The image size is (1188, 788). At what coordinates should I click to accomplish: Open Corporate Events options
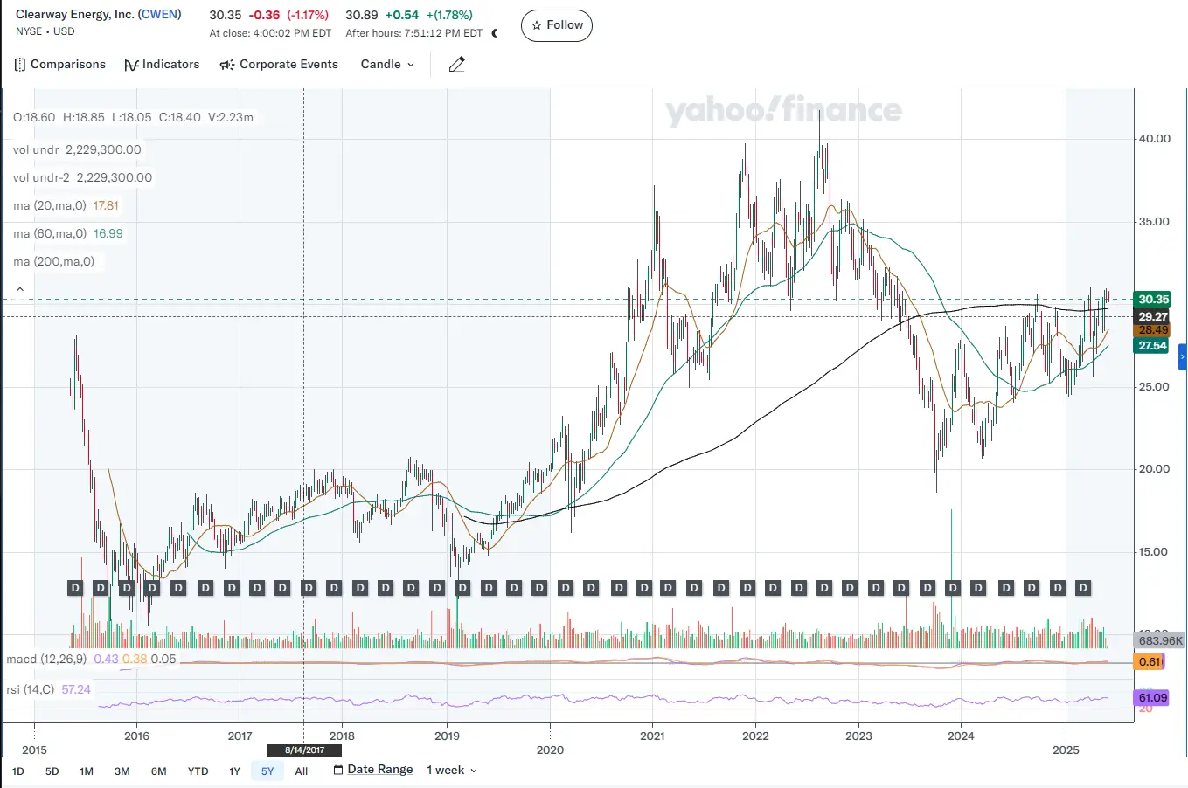coord(279,65)
